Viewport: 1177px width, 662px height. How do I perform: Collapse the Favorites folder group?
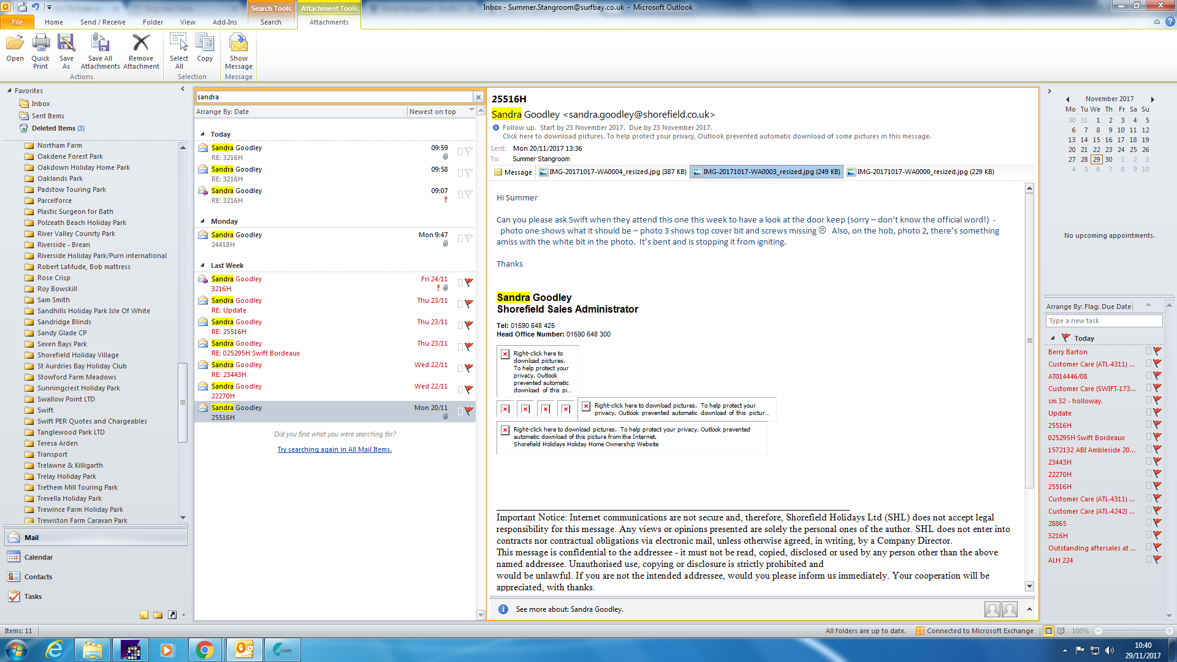point(9,91)
